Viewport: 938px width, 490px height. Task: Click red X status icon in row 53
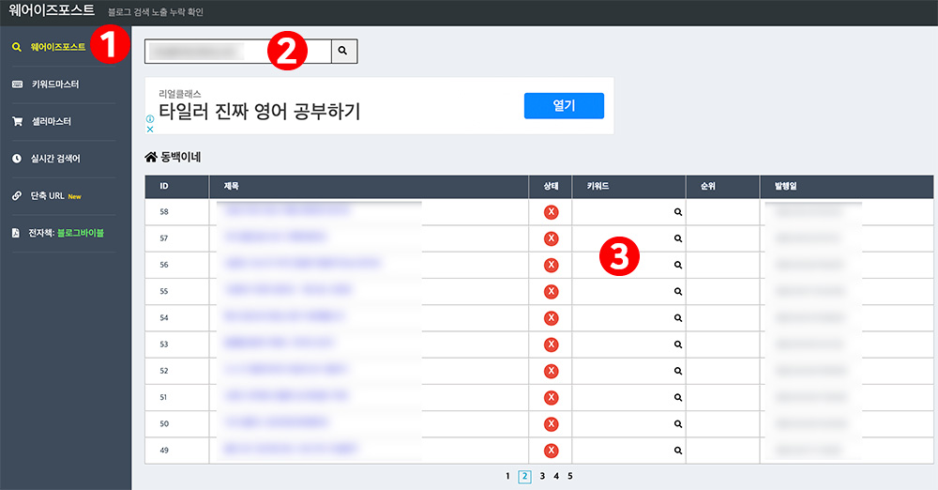click(551, 345)
